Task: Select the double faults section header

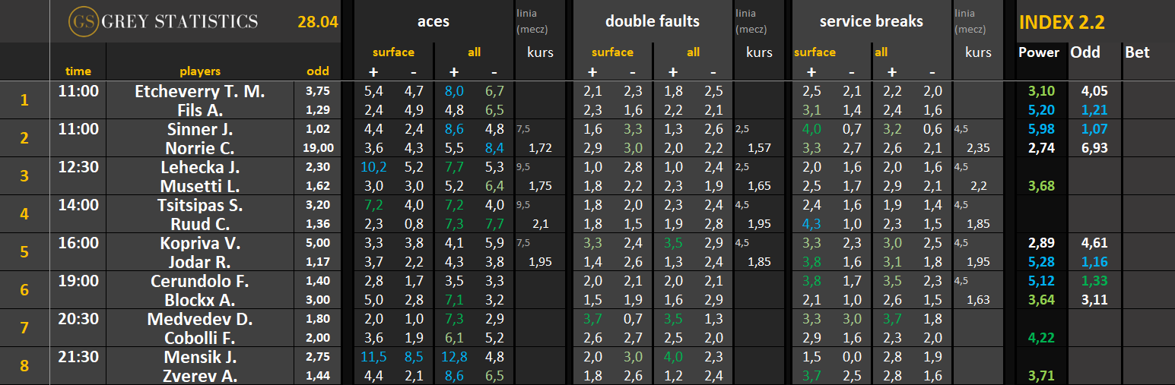Action: [x=652, y=21]
